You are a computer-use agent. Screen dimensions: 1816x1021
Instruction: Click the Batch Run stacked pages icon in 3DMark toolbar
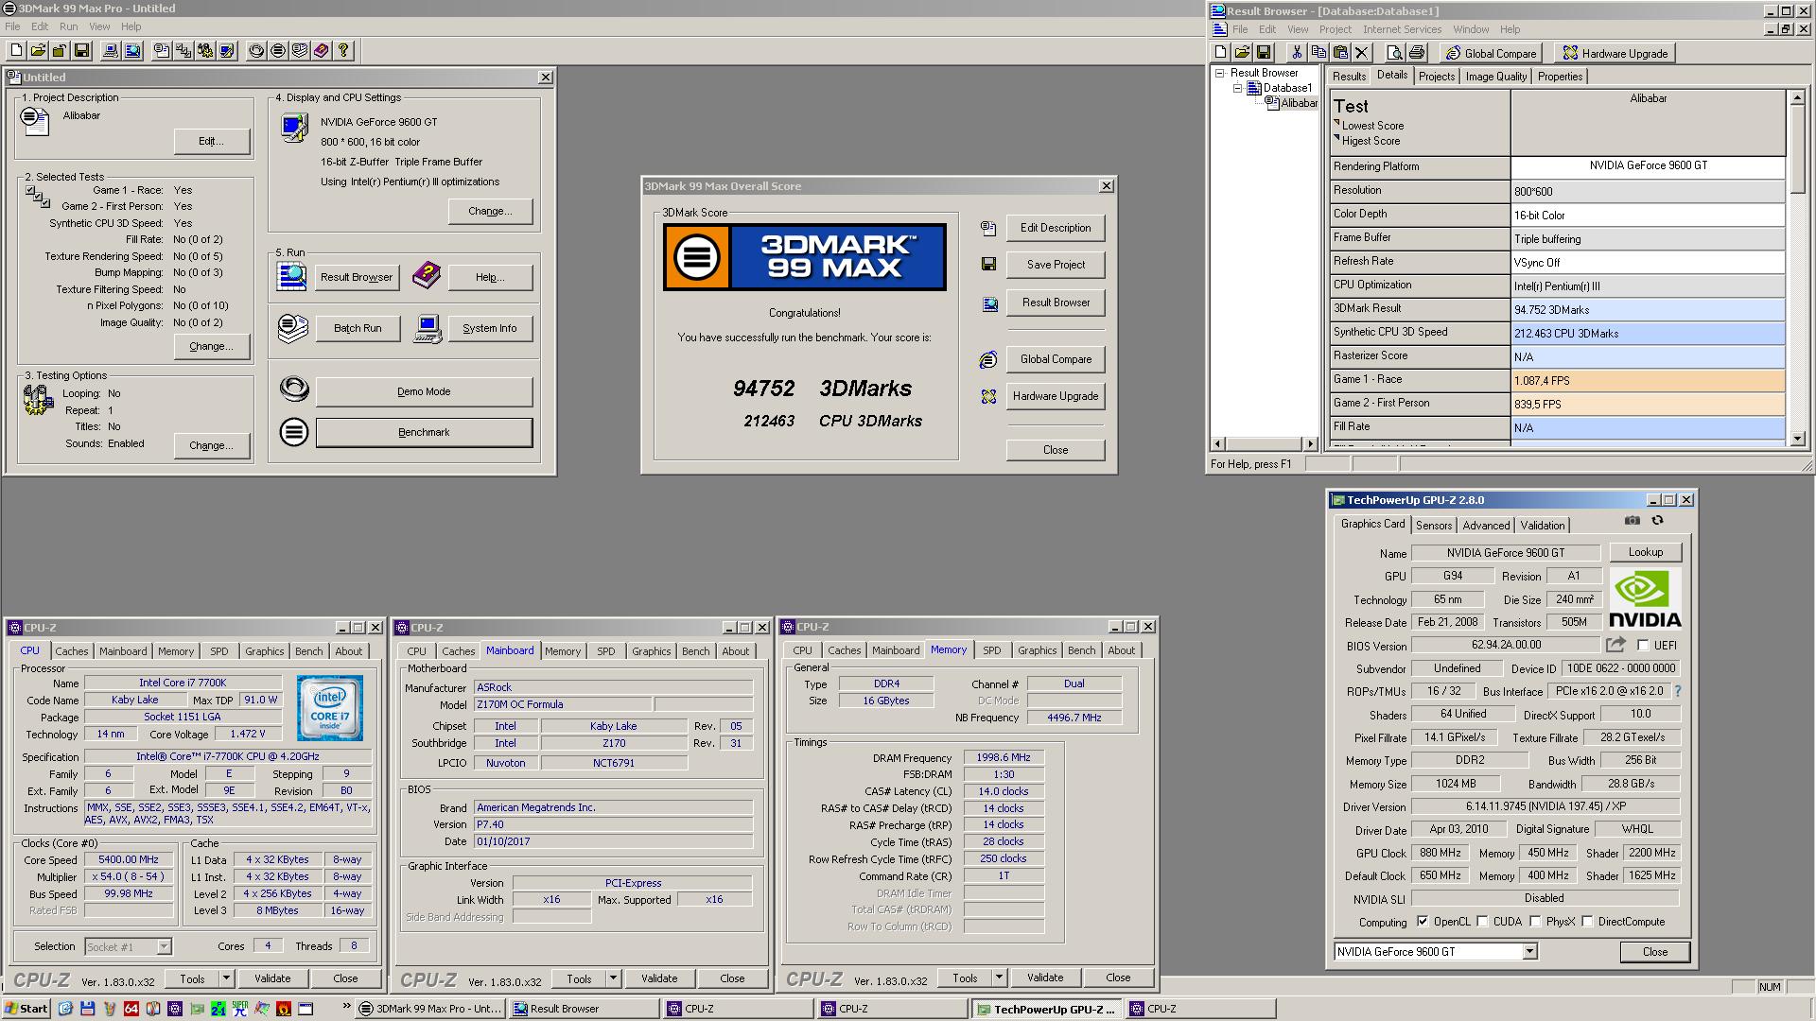coord(299,50)
